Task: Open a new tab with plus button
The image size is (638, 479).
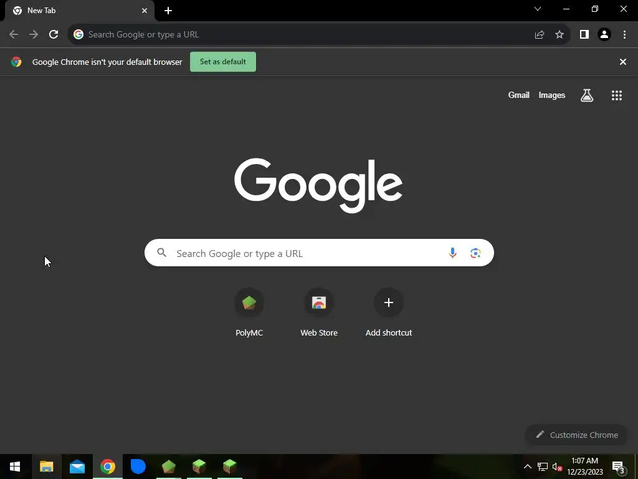Action: click(x=168, y=11)
